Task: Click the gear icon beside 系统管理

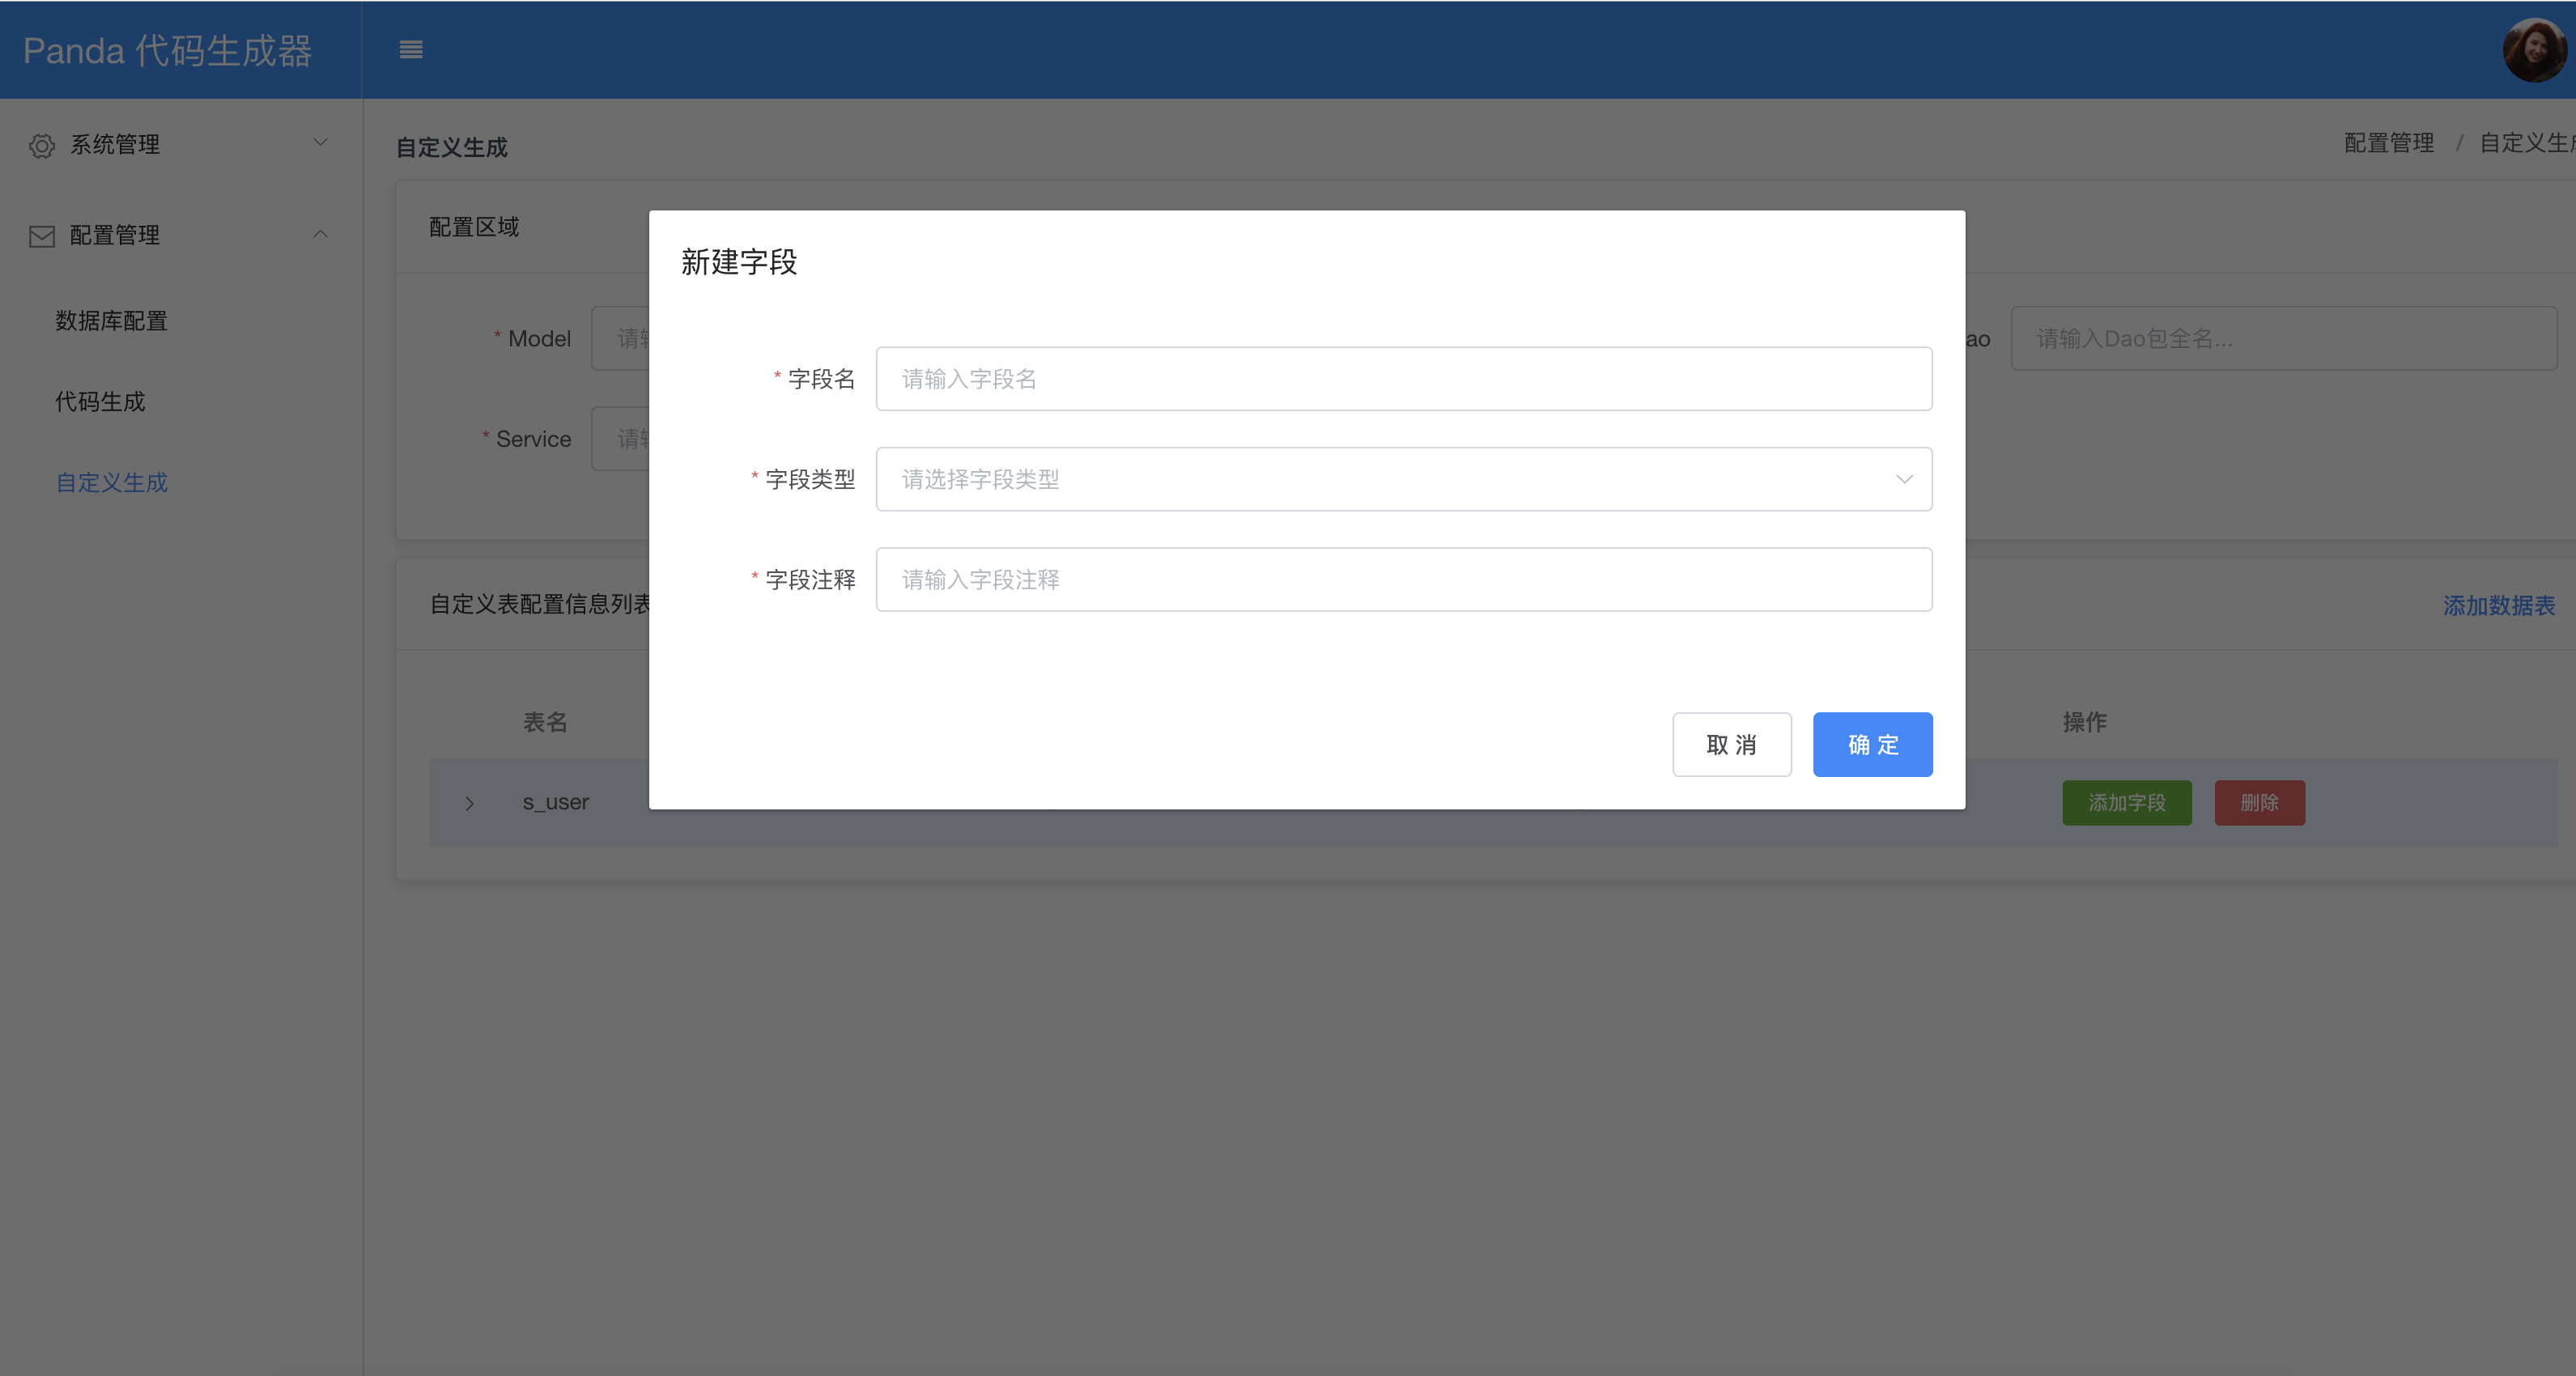Action: (x=42, y=146)
